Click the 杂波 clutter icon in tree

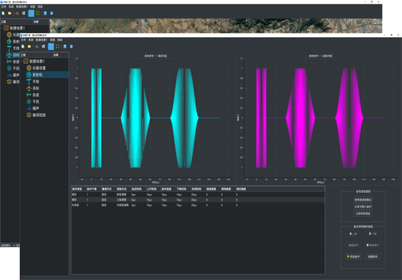[28, 95]
